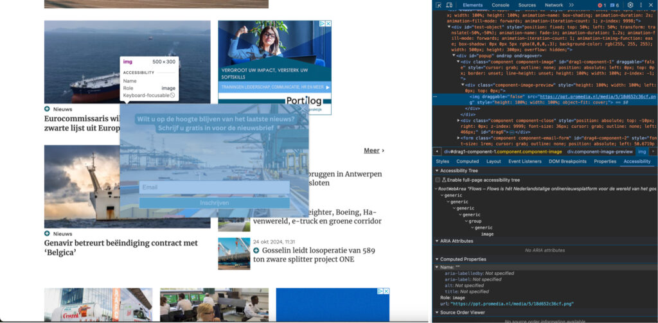Expand the component-close div node

459,120
